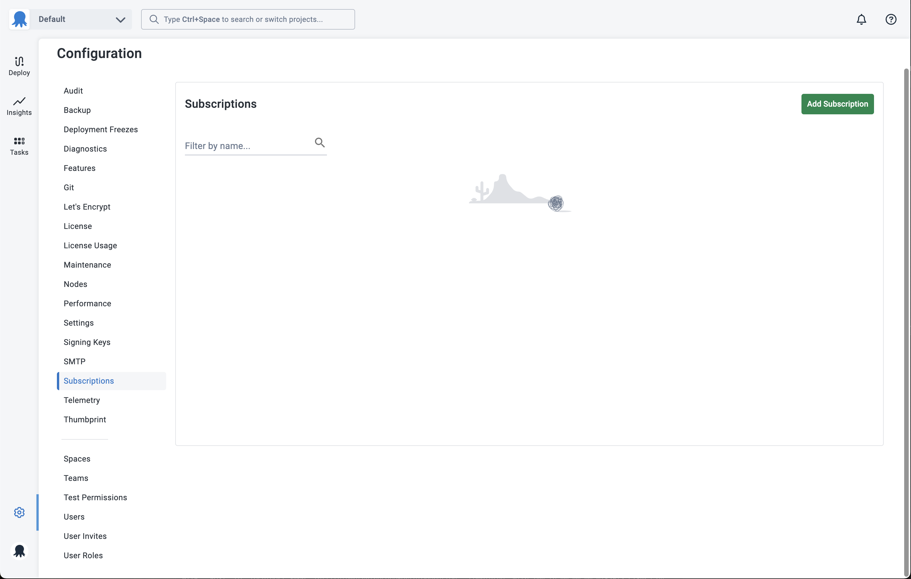Open the Backup configuration page

77,110
